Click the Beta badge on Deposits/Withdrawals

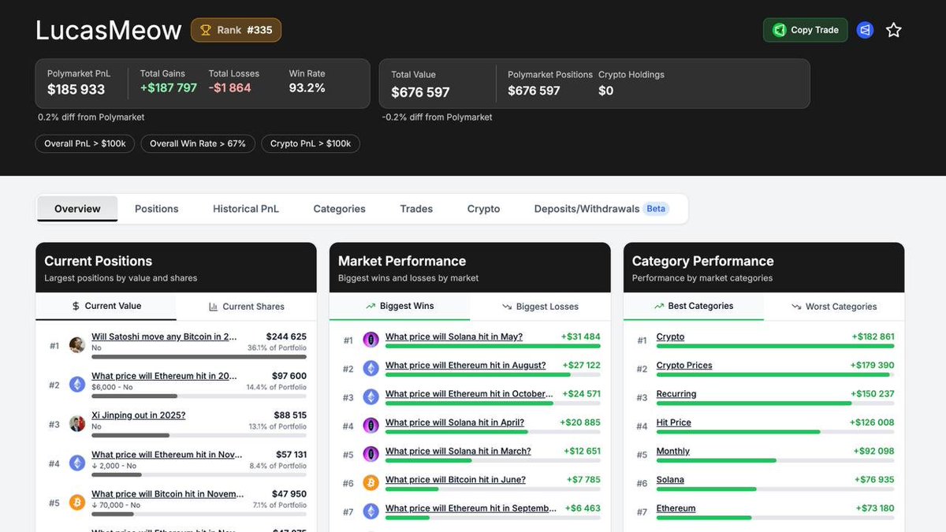point(656,209)
